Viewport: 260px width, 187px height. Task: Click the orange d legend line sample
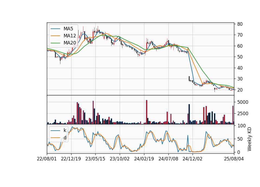point(55,138)
